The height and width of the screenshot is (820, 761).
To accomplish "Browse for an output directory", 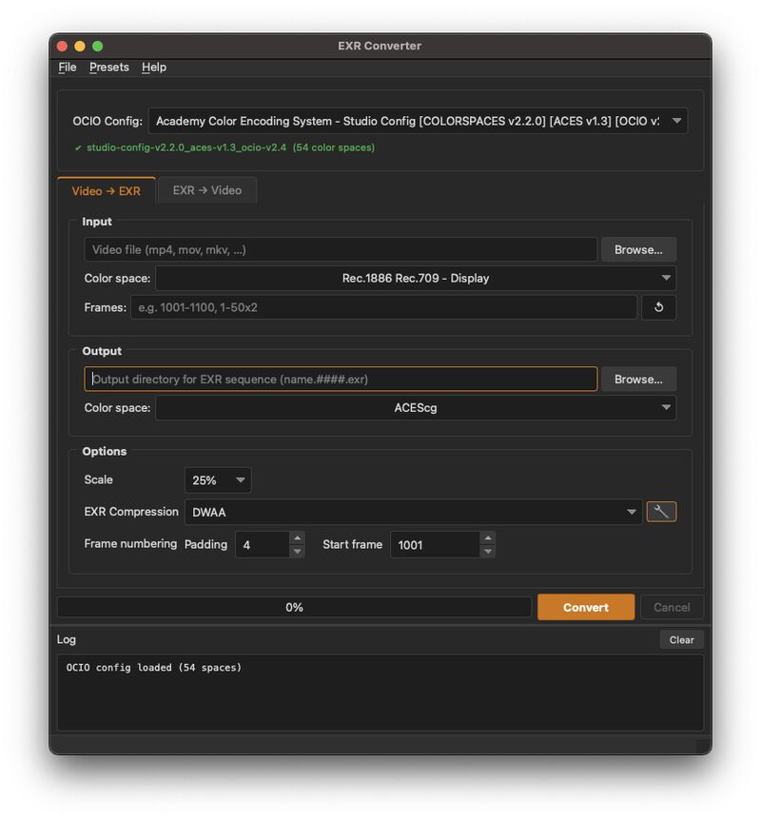I will pyautogui.click(x=638, y=380).
